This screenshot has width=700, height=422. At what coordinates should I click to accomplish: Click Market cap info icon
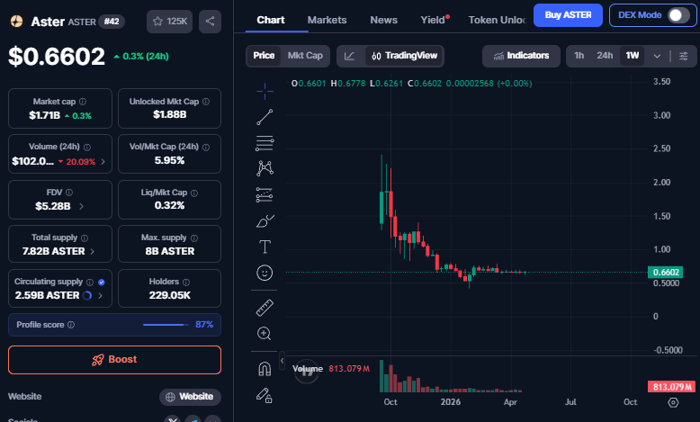(83, 102)
